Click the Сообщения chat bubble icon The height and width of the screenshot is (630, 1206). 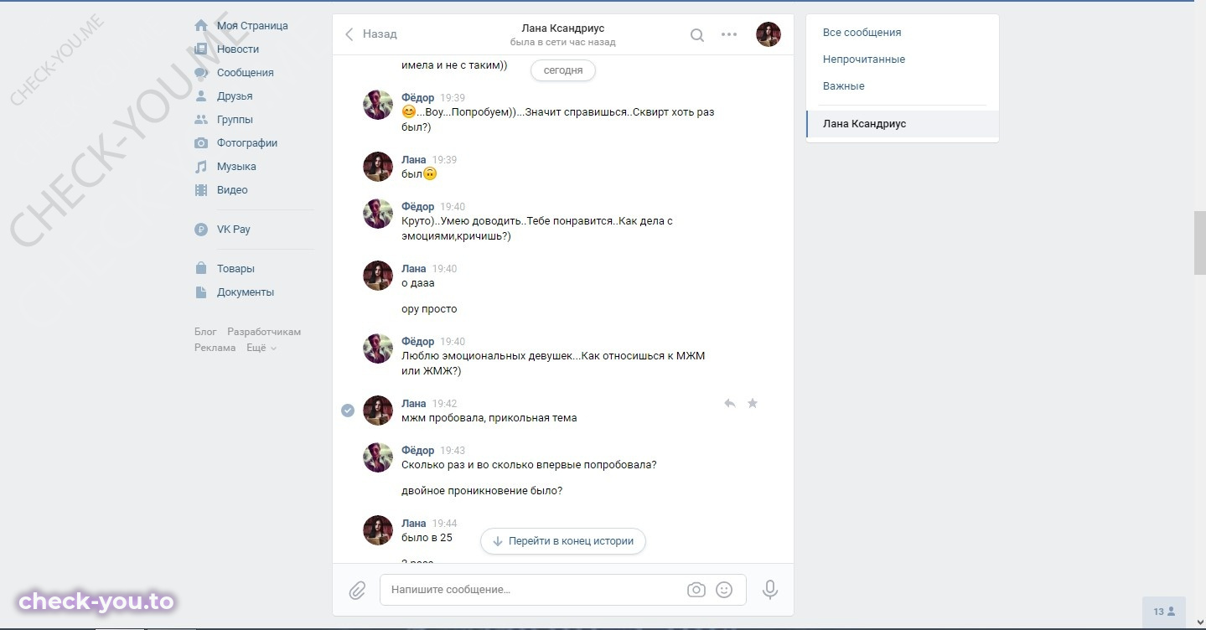[201, 73]
